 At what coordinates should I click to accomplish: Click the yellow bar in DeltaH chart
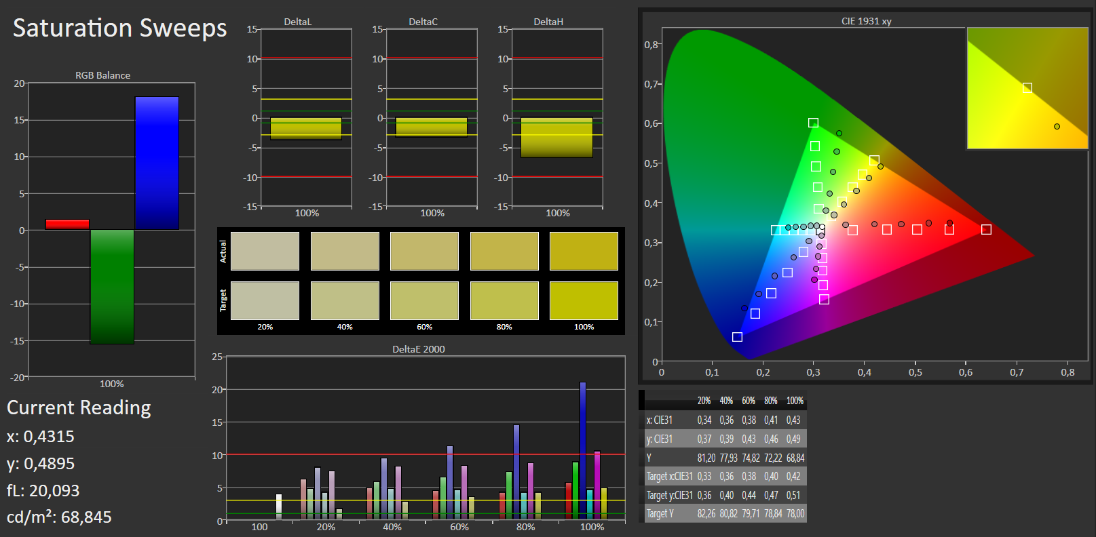(x=556, y=138)
